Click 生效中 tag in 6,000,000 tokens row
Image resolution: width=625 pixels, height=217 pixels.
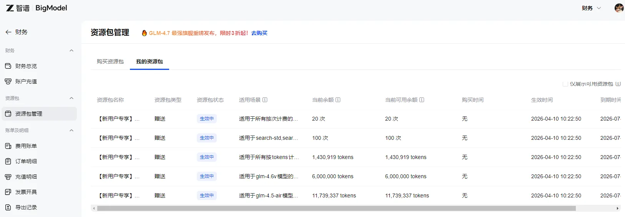click(x=207, y=176)
